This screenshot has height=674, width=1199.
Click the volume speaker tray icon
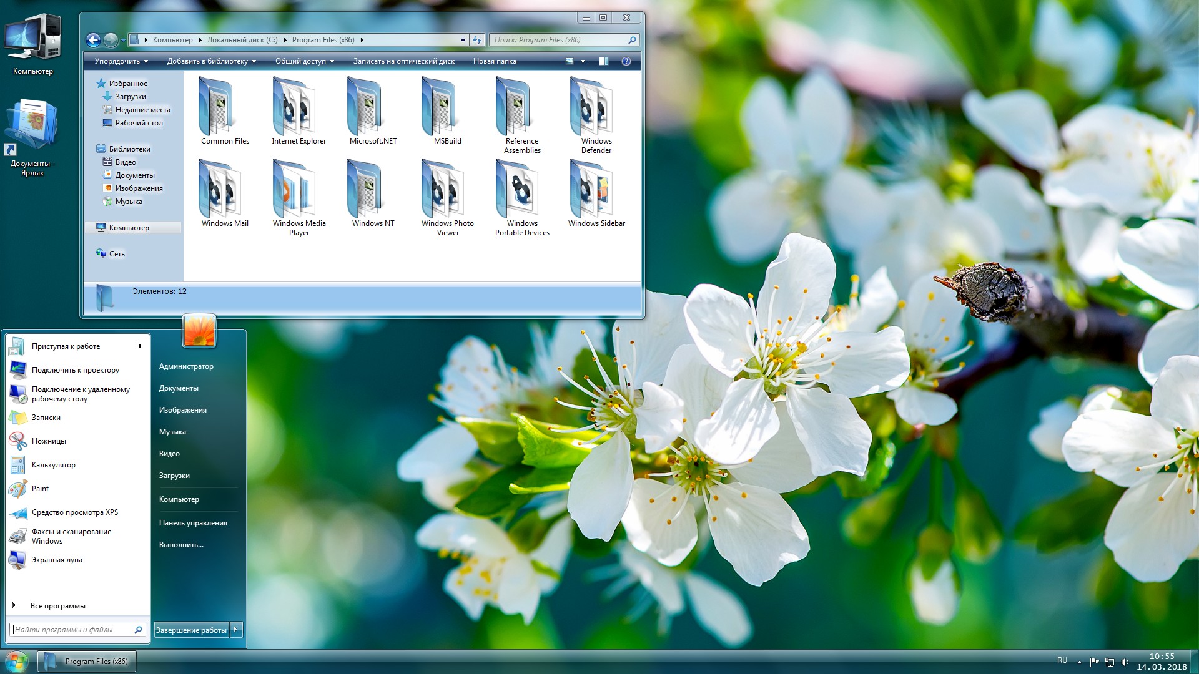(1125, 662)
